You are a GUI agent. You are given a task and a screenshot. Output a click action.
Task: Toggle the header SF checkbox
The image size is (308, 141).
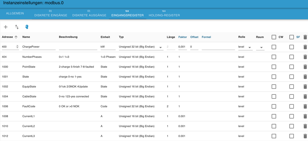(292, 37)
